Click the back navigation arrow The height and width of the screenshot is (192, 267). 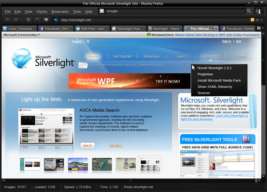click(8, 20)
